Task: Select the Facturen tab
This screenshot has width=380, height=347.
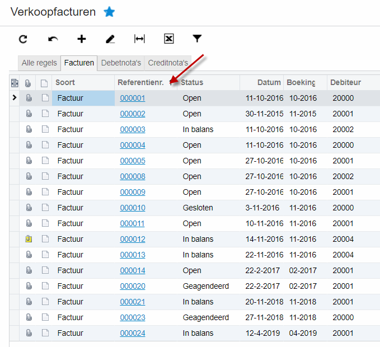Action: point(79,63)
